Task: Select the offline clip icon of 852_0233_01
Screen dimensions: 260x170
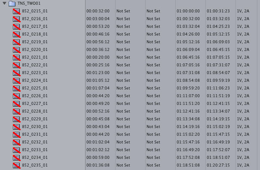Action: click(x=17, y=150)
